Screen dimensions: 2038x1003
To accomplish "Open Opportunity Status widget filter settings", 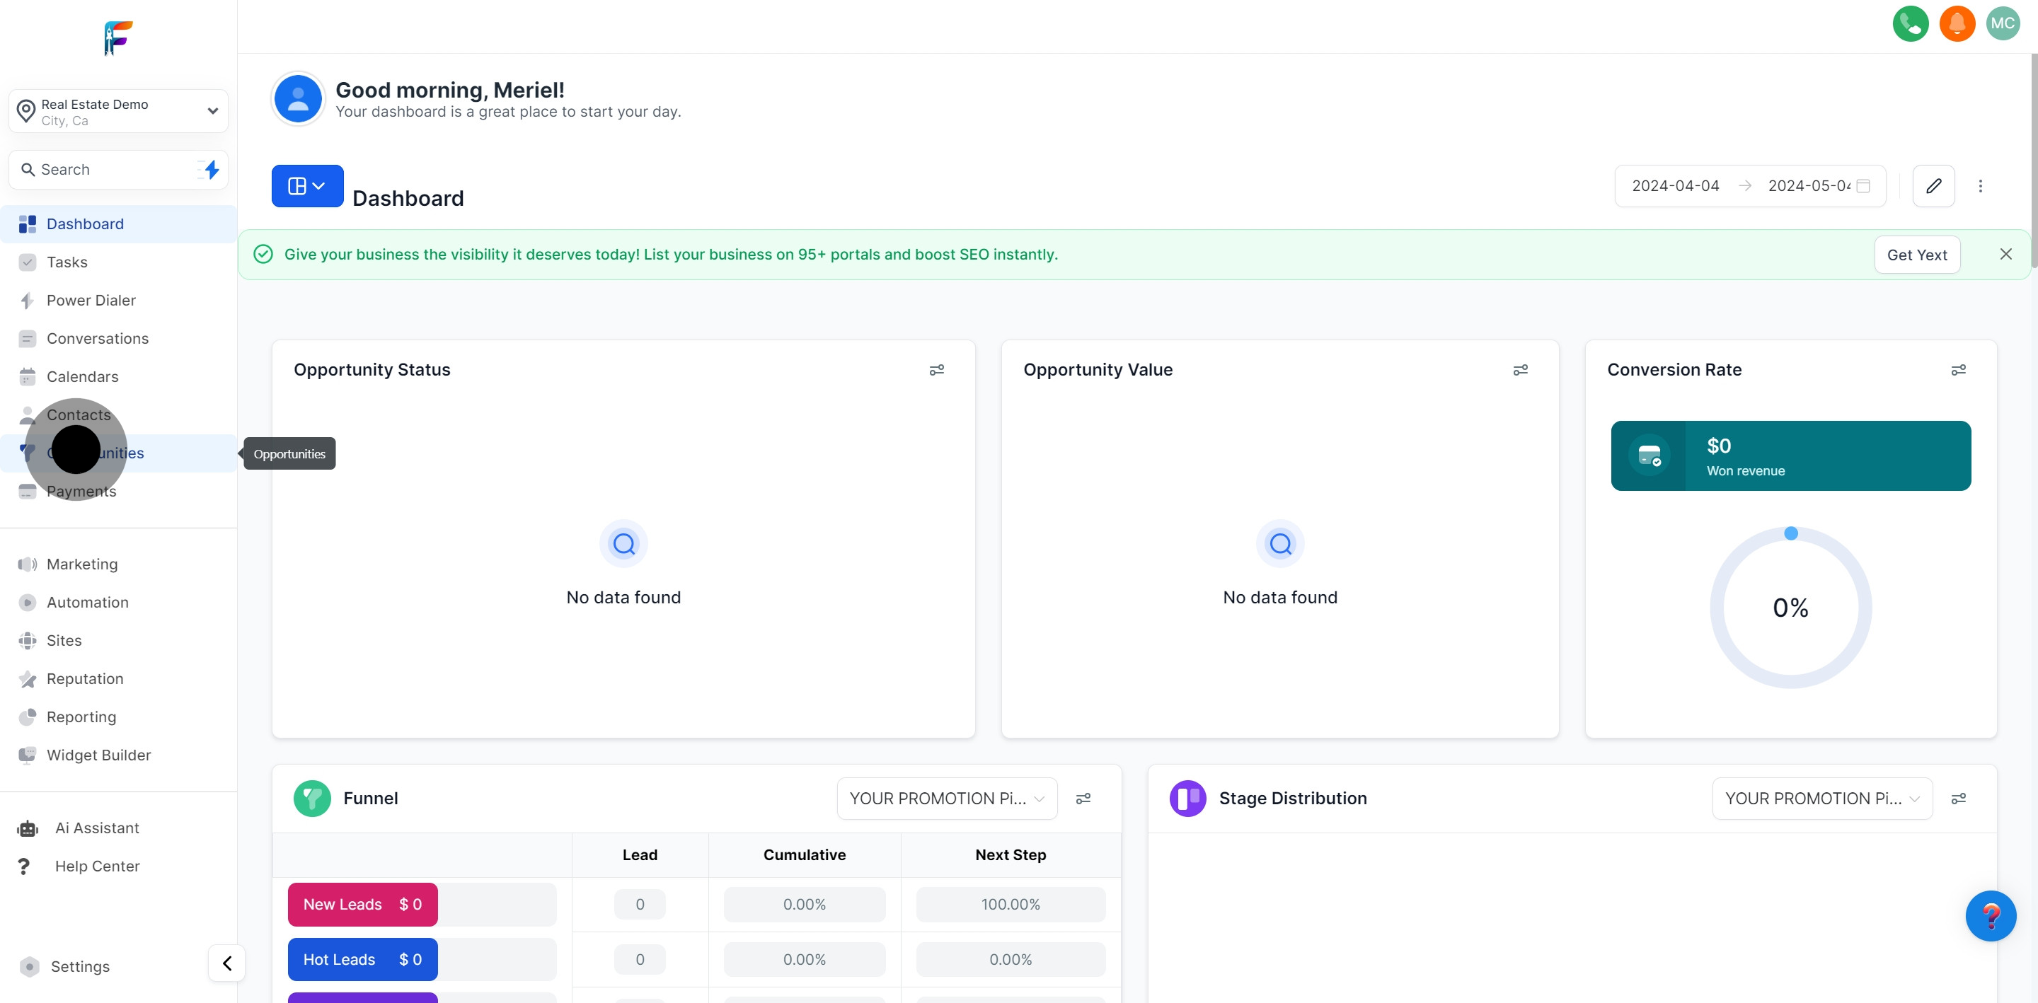I will tap(936, 369).
